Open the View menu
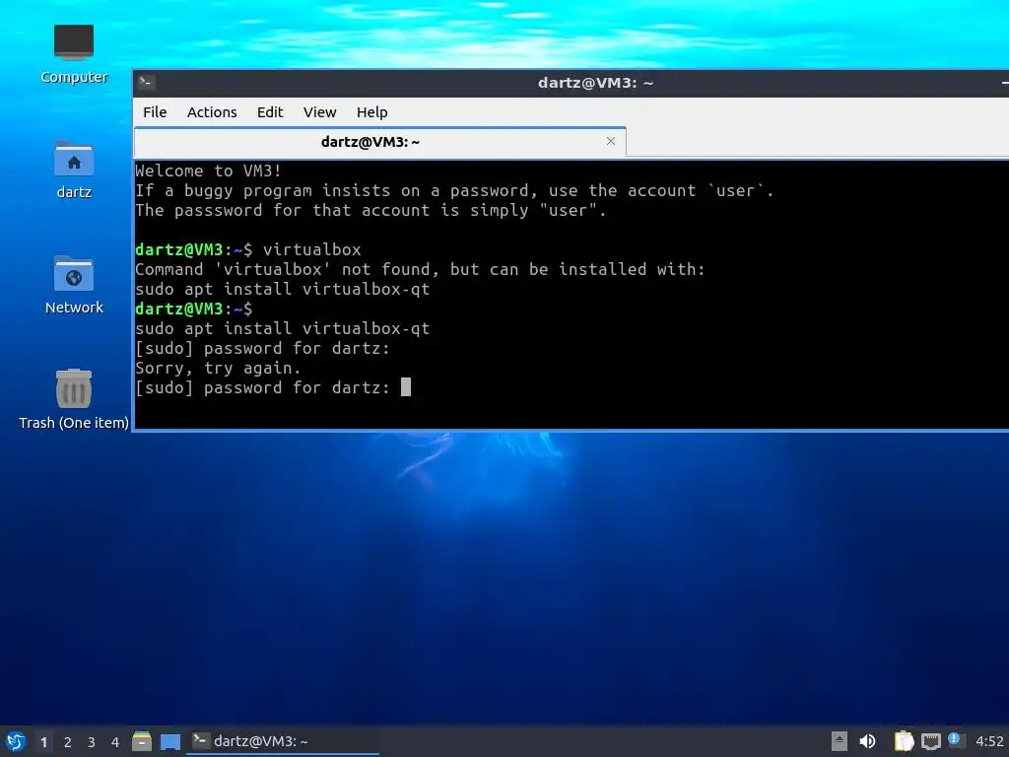The height and width of the screenshot is (757, 1009). pyautogui.click(x=320, y=112)
